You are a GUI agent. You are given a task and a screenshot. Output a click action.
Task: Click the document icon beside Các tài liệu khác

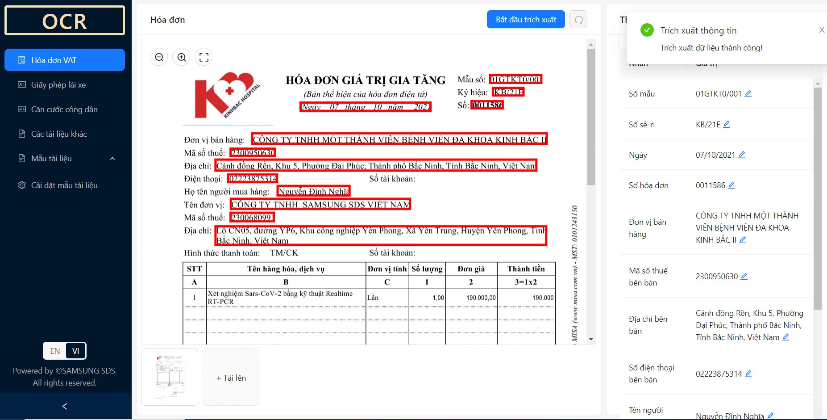(x=21, y=134)
